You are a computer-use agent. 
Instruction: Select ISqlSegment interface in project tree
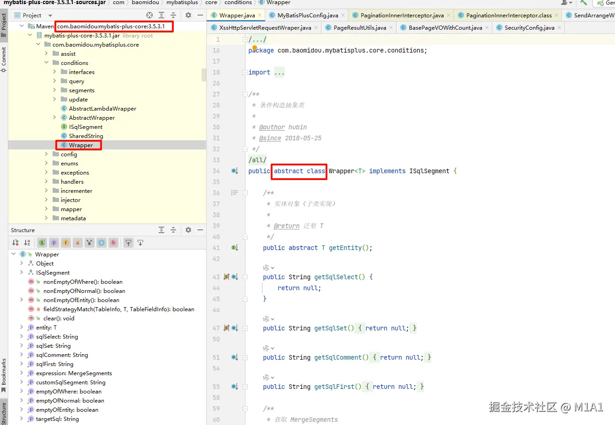(86, 127)
